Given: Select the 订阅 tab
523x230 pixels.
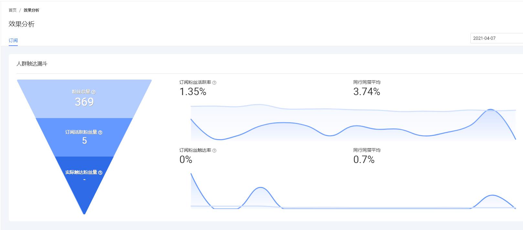Looking at the screenshot, I should pos(13,40).
